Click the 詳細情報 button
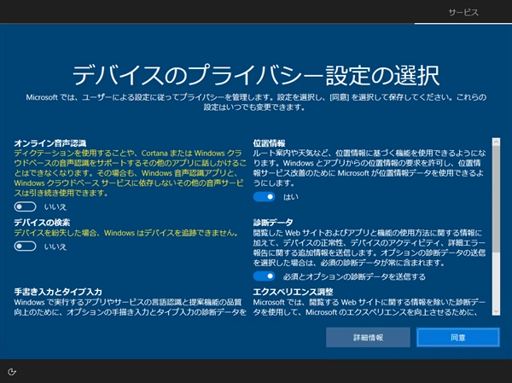 coord(368,338)
